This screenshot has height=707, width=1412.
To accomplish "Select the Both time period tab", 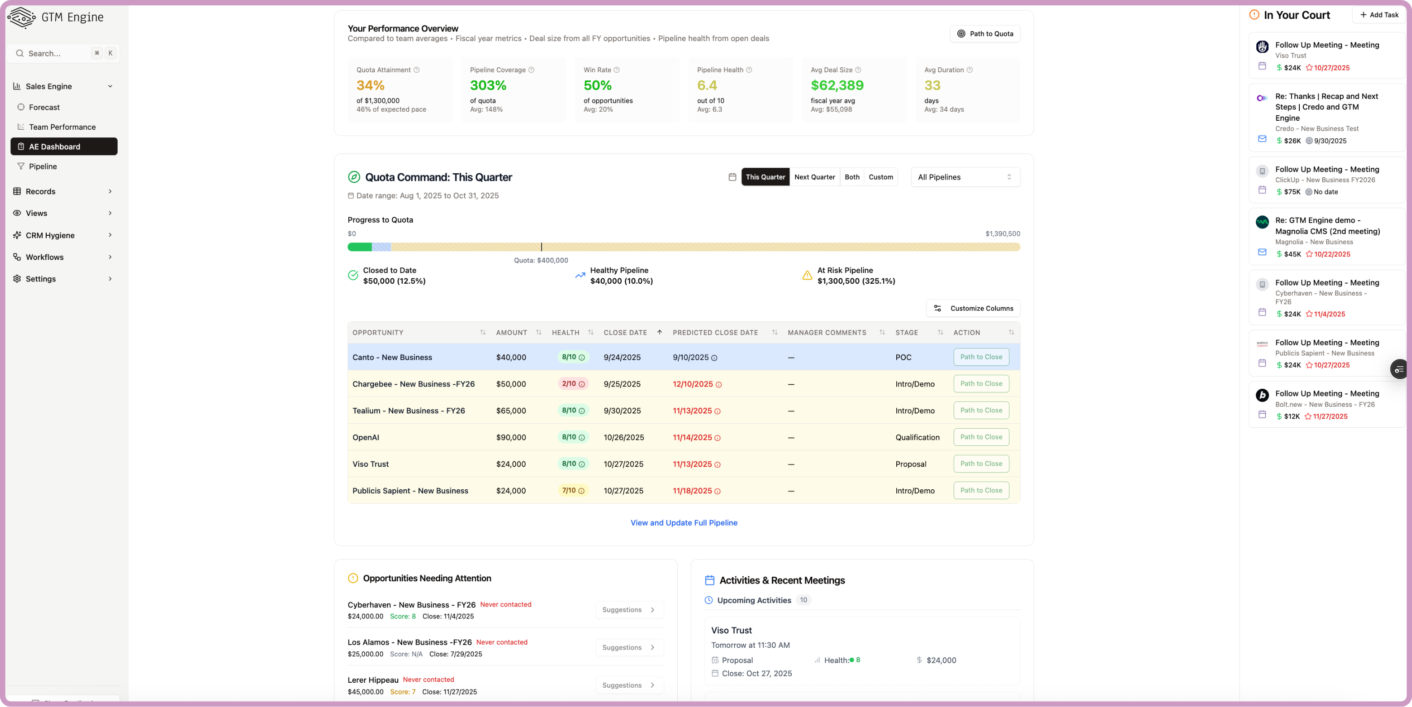I will [852, 176].
